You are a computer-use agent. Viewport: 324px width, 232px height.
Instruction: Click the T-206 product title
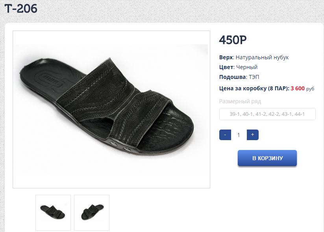click(x=21, y=8)
